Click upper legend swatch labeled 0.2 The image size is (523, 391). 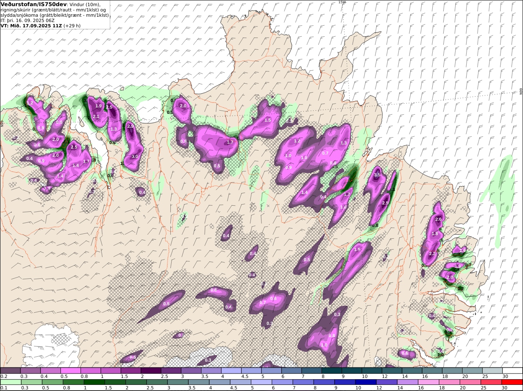pyautogui.click(x=10, y=371)
